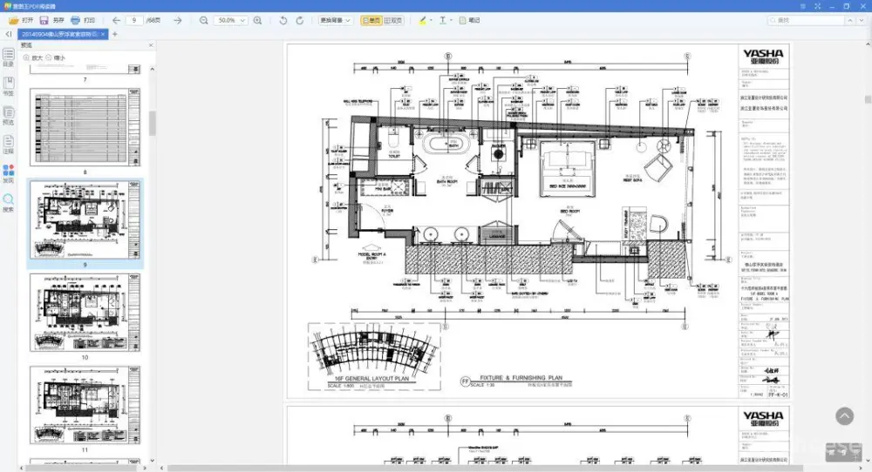Open a new tab with the plus button
The height and width of the screenshot is (472, 872).
[115, 34]
